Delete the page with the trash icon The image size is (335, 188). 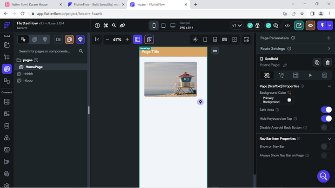328,63
